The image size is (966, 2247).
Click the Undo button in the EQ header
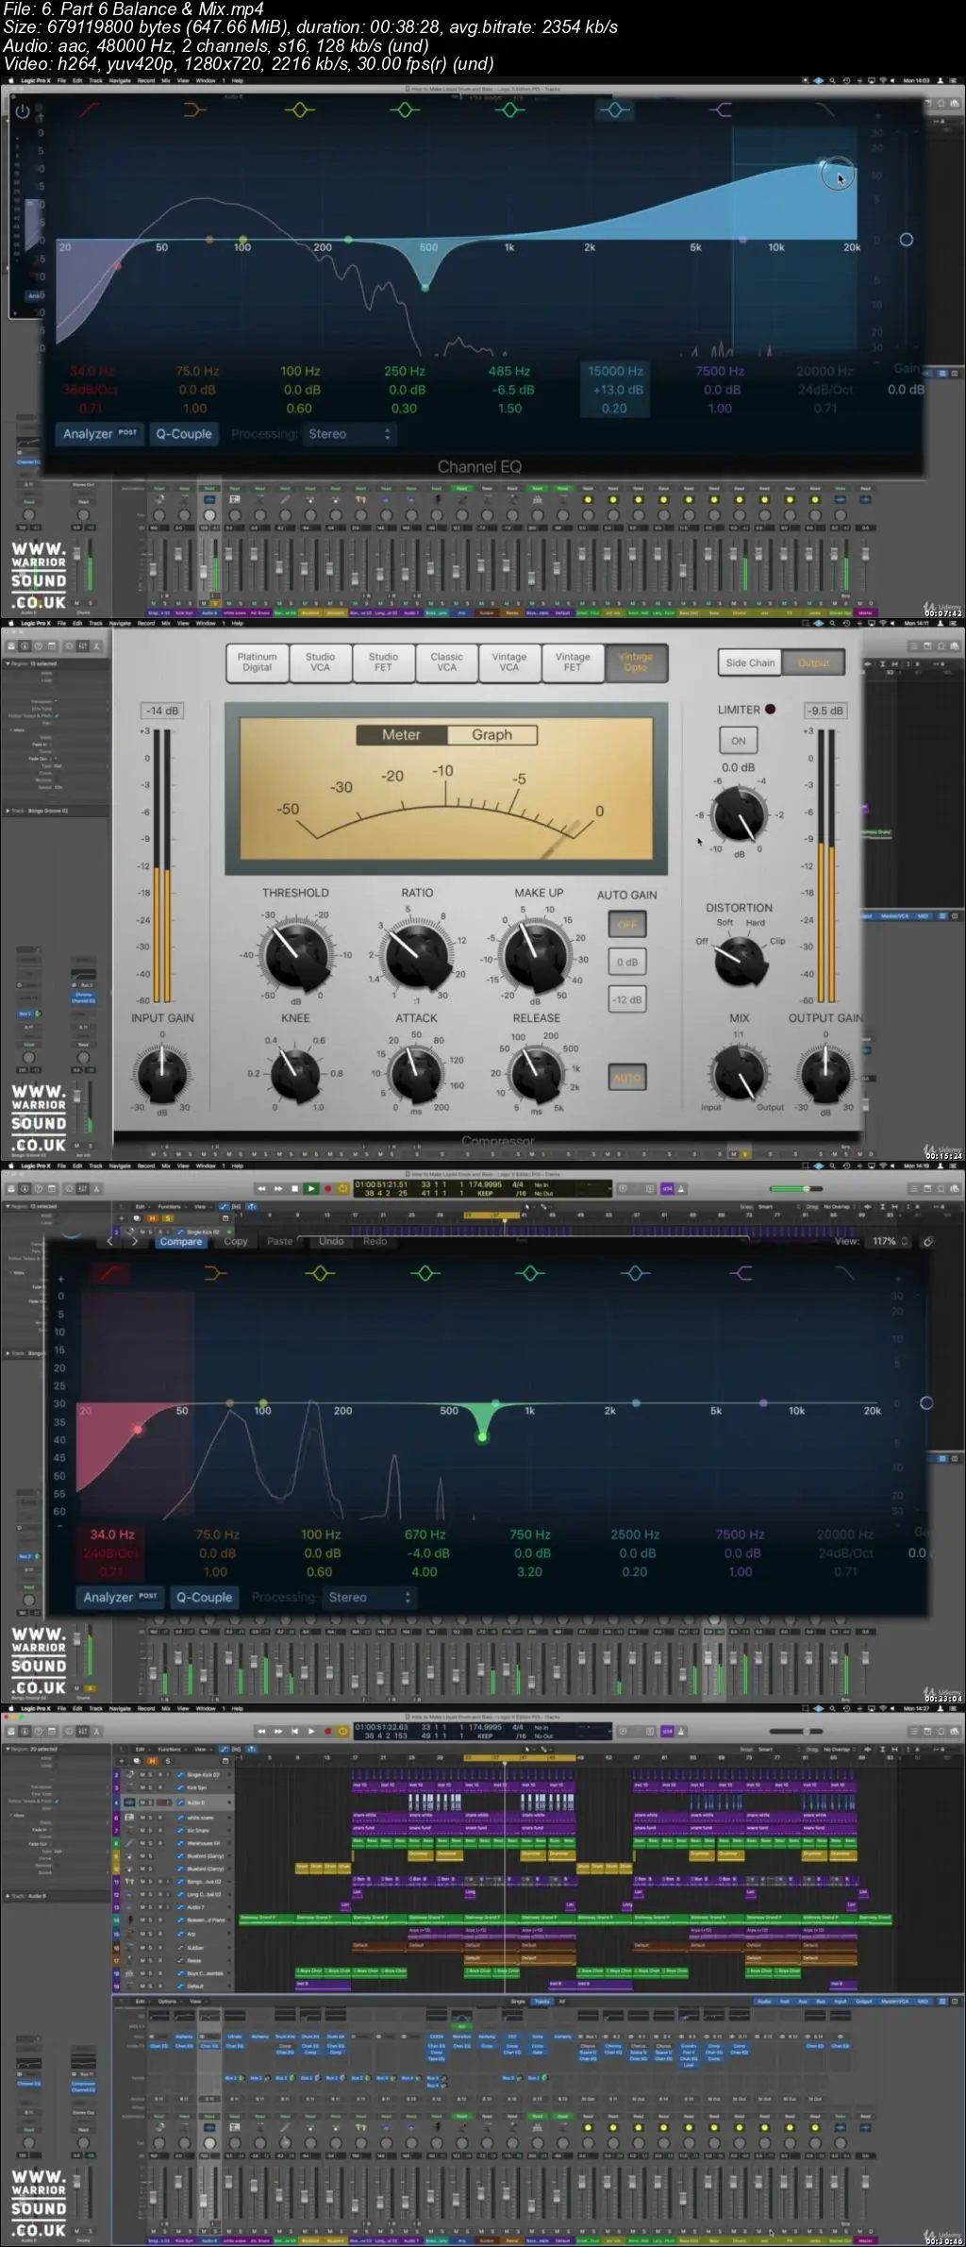[330, 1241]
